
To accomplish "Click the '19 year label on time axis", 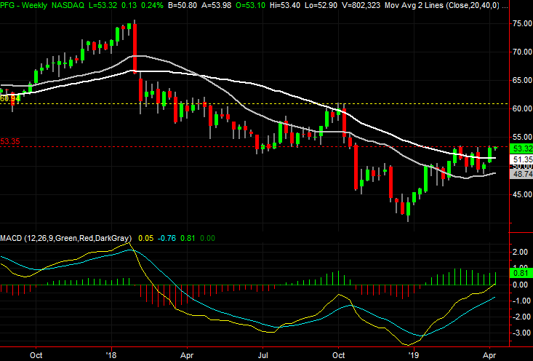I will click(414, 356).
